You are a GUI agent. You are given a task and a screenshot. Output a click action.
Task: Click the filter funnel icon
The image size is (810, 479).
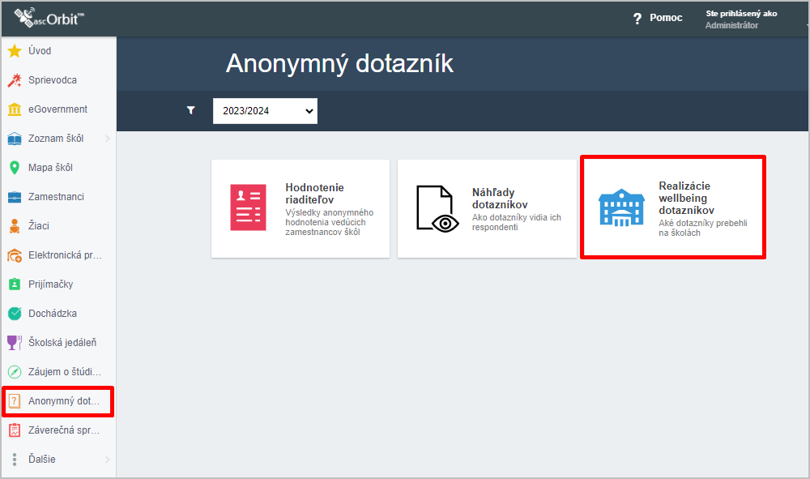[x=190, y=110]
